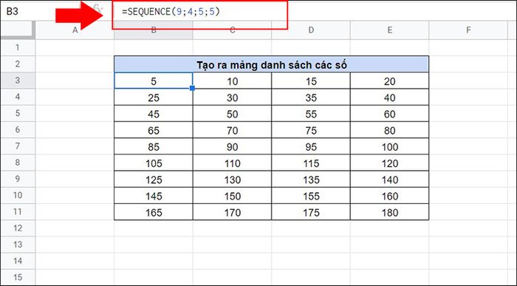
Task: Click the cell containing 30
Action: (x=232, y=97)
